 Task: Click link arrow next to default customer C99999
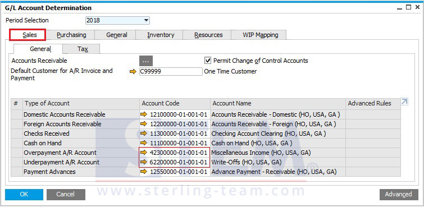click(x=133, y=72)
